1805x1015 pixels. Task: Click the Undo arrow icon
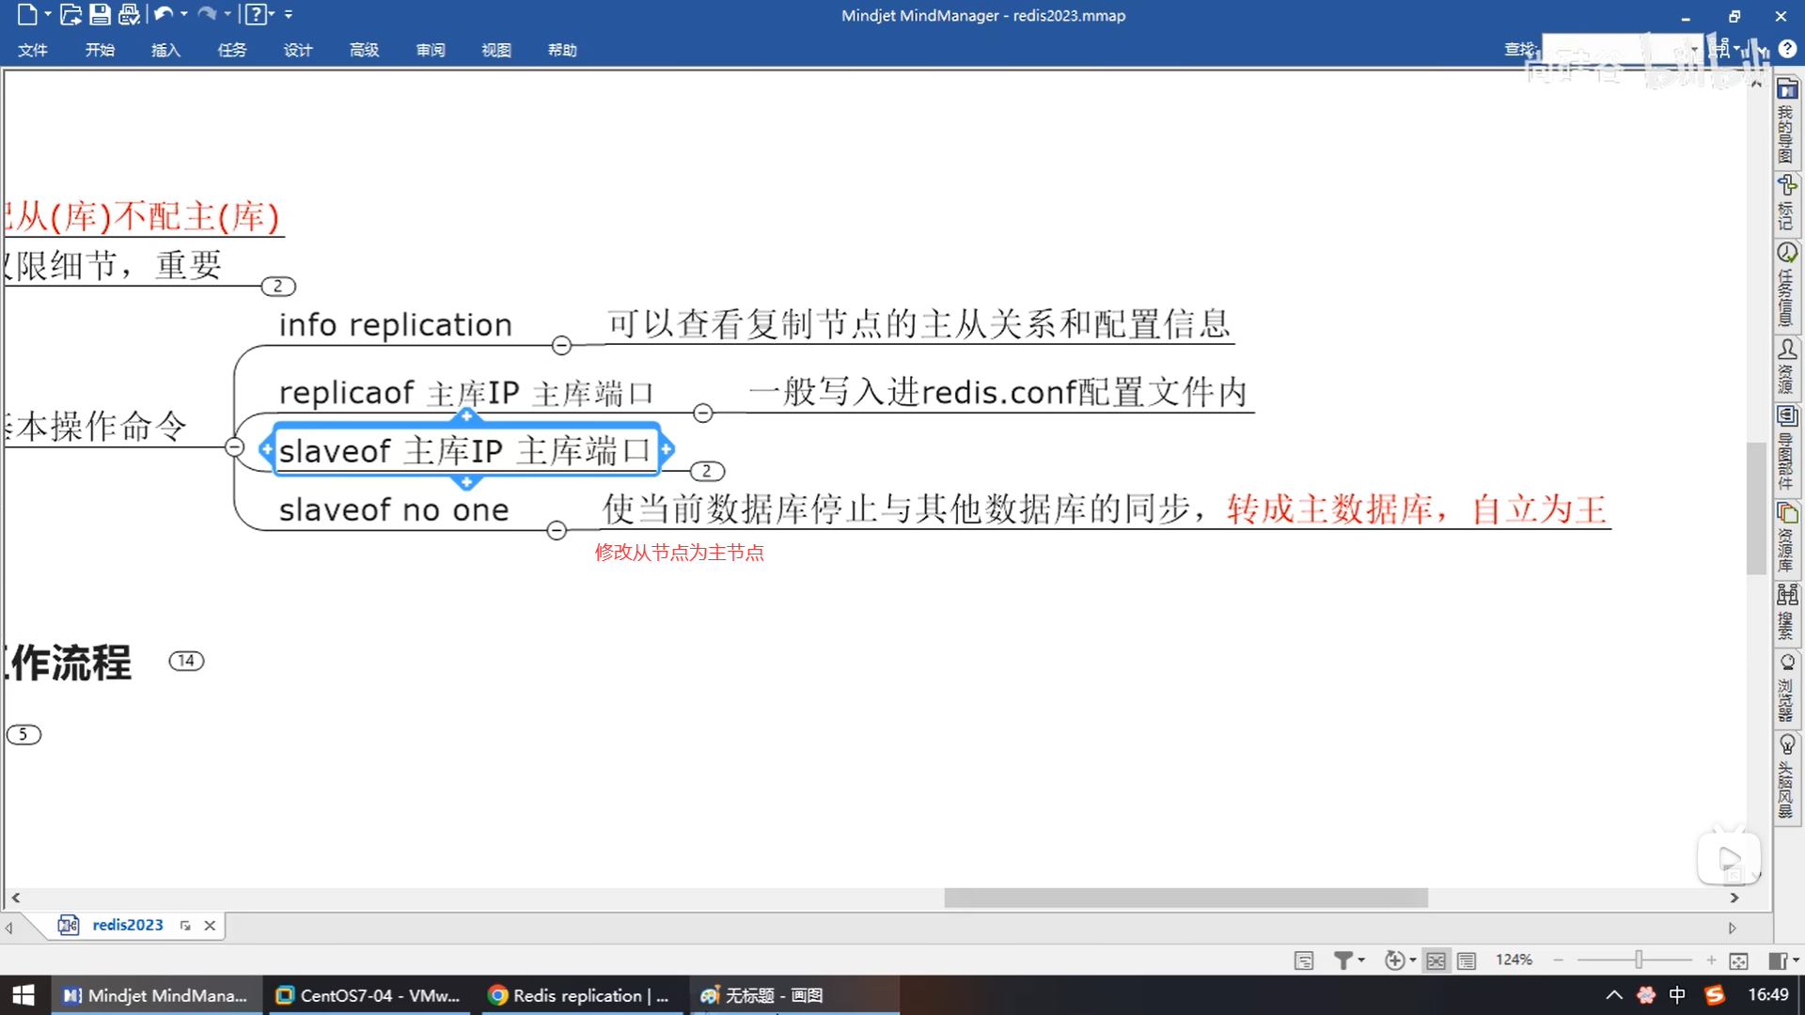pyautogui.click(x=164, y=14)
